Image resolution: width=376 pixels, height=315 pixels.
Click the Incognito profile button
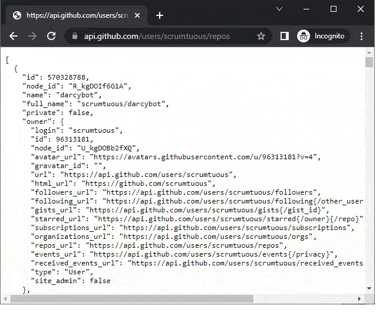tap(321, 36)
